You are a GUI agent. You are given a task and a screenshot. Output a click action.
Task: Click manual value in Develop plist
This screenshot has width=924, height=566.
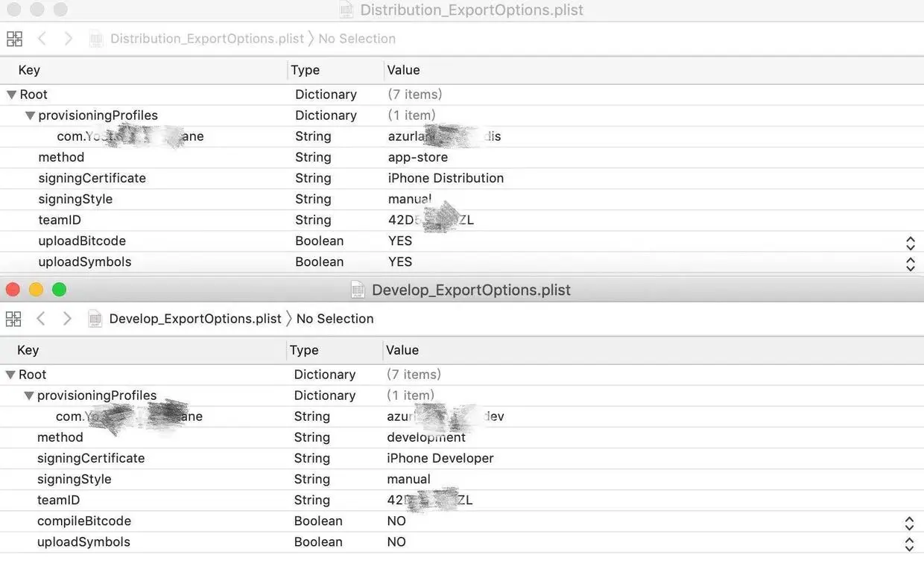pos(408,479)
